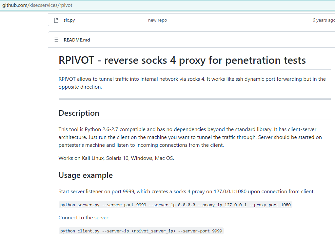Click "Start server listener on port 9999" sentence
Viewport: 335px width, 237px height.
point(187,191)
